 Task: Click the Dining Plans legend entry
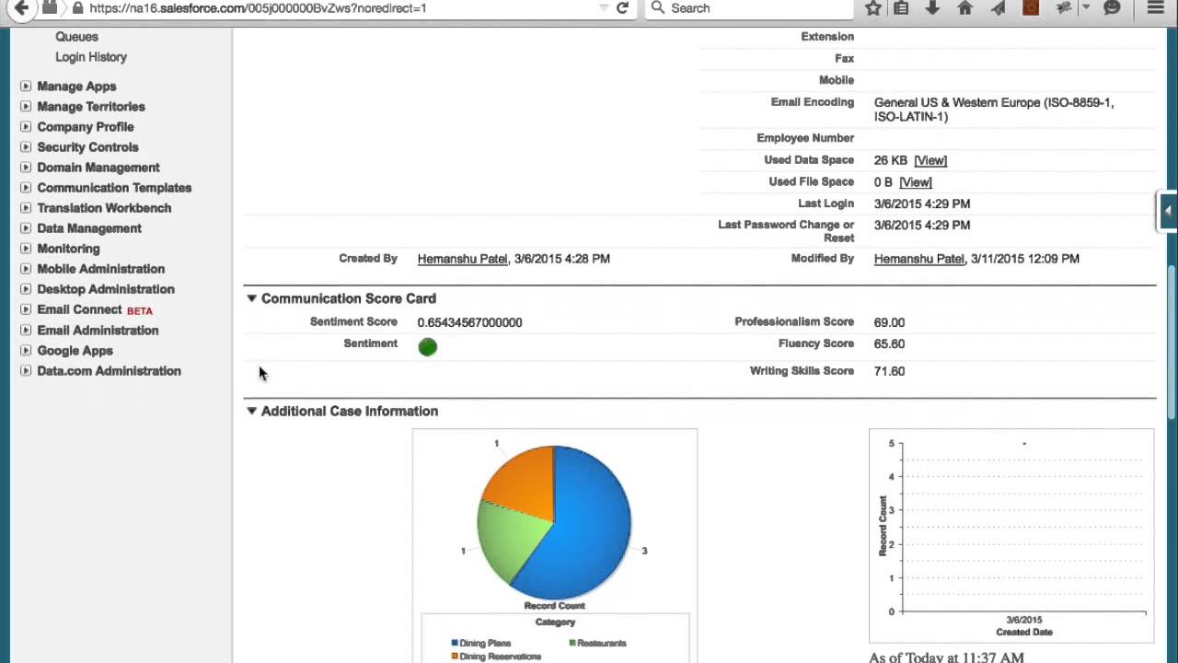click(480, 643)
